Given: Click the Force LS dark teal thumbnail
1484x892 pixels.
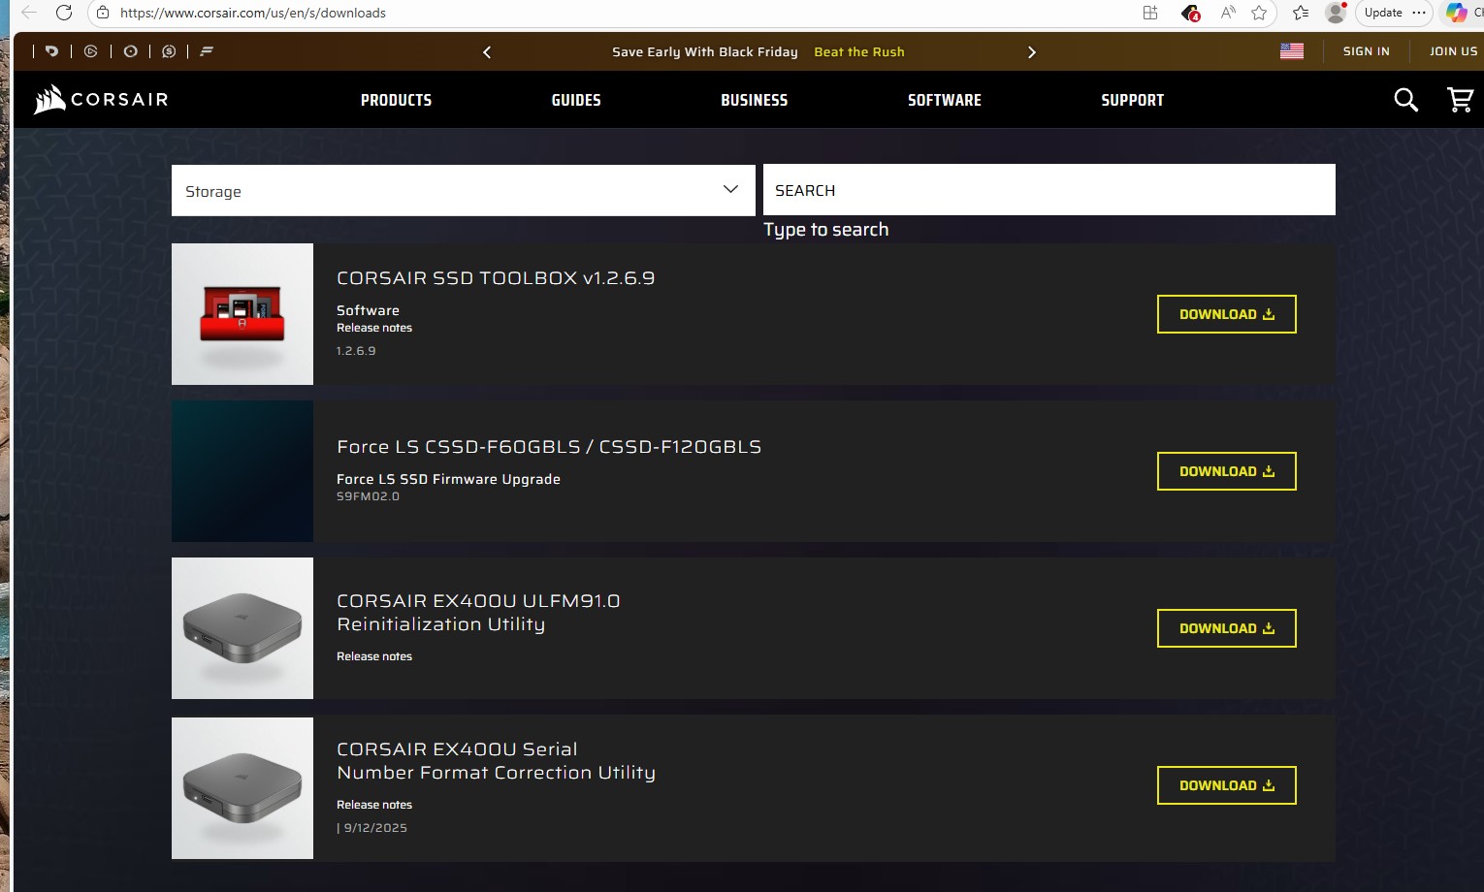Looking at the screenshot, I should point(242,471).
